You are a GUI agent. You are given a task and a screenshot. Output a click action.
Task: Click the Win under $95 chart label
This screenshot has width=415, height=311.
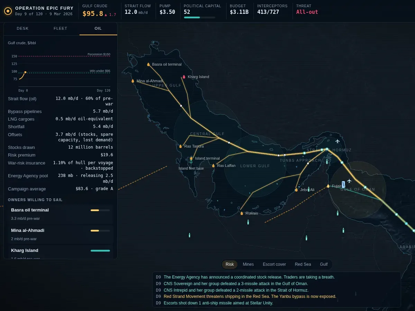(x=100, y=71)
